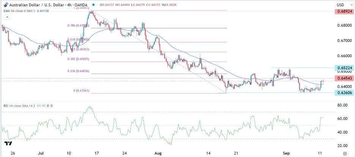355x157 pixels.
Task: Click the 17 date label on time axis
Action: click(x=97, y=153)
